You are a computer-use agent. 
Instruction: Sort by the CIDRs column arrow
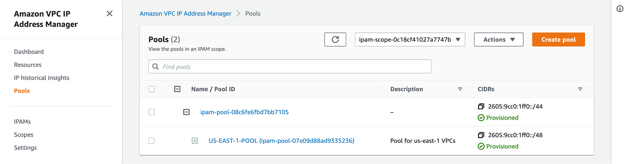pyautogui.click(x=580, y=89)
